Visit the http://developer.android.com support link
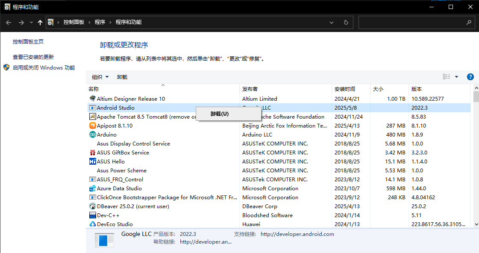Screen dimensions: 479x253 (x=297, y=234)
